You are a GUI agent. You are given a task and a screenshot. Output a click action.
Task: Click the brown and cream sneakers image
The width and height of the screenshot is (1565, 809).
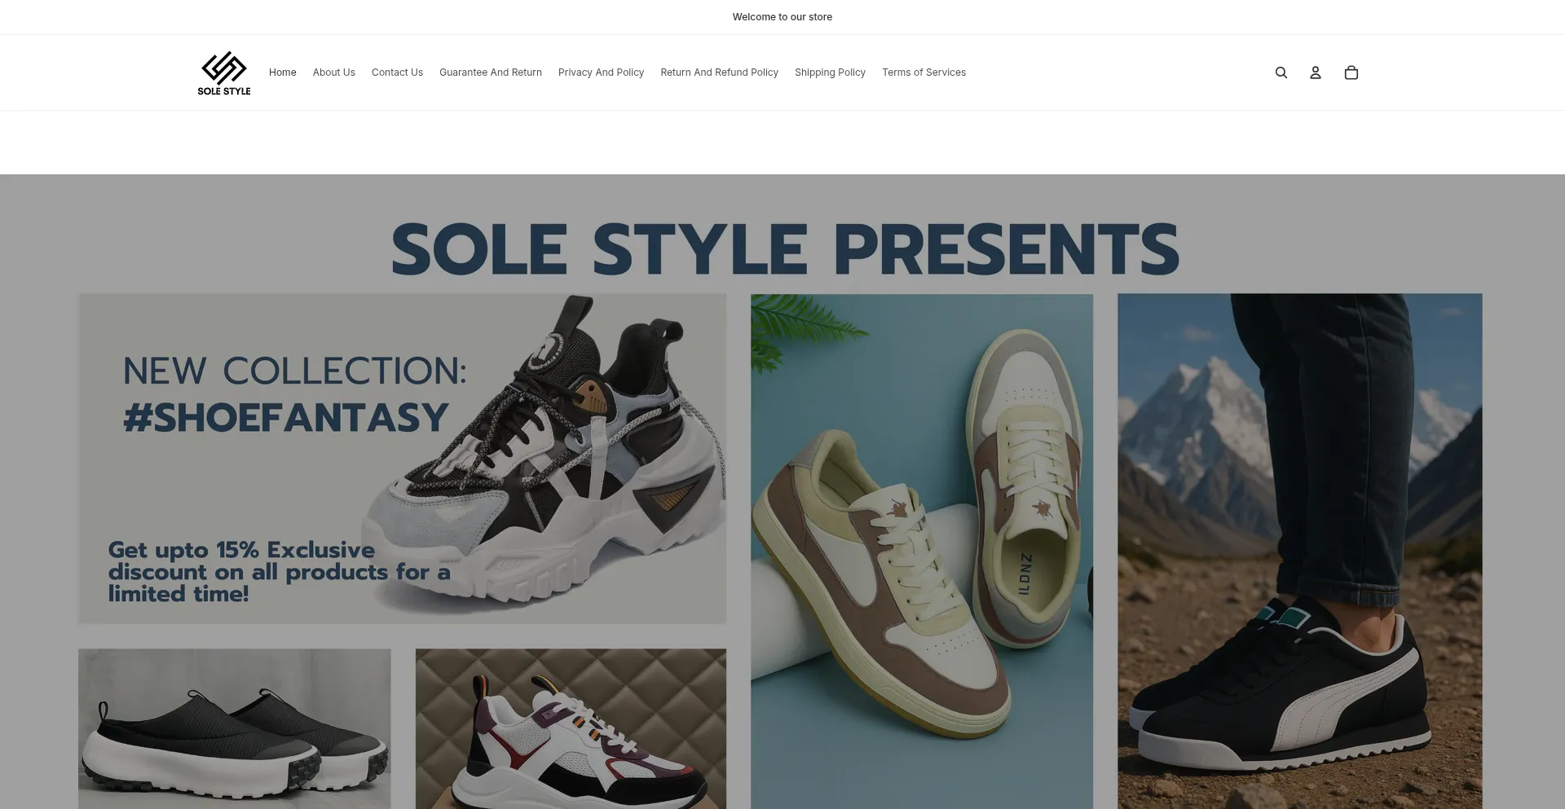point(922,552)
